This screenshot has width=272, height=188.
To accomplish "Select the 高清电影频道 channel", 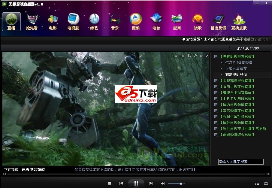I will click(x=236, y=75).
